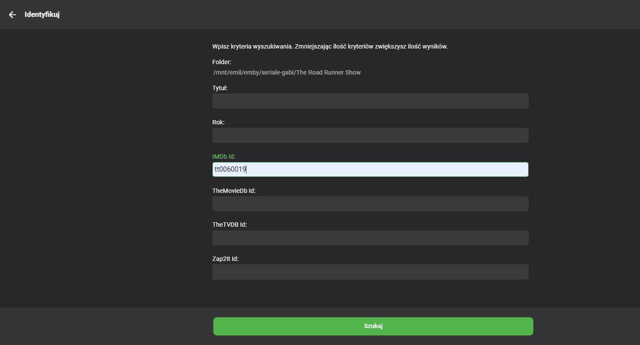This screenshot has width=640, height=345.
Task: Click the tt0060019 text in IMDb field
Action: 230,169
